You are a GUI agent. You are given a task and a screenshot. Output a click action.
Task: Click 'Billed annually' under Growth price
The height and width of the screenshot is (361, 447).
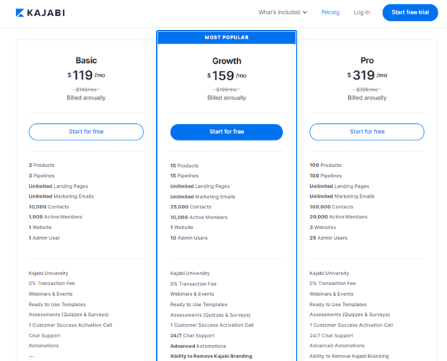point(226,98)
